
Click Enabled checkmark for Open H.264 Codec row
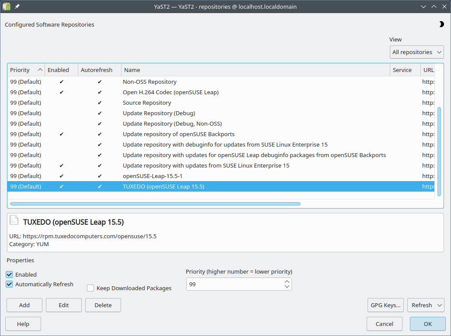click(x=61, y=92)
